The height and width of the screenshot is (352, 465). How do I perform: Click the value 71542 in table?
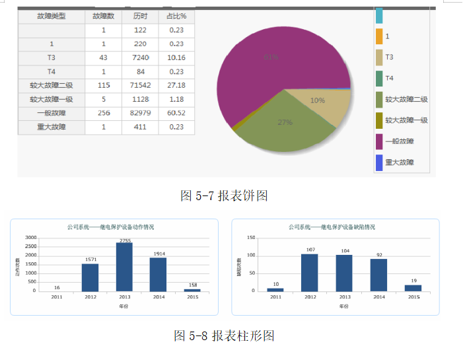tap(140, 85)
